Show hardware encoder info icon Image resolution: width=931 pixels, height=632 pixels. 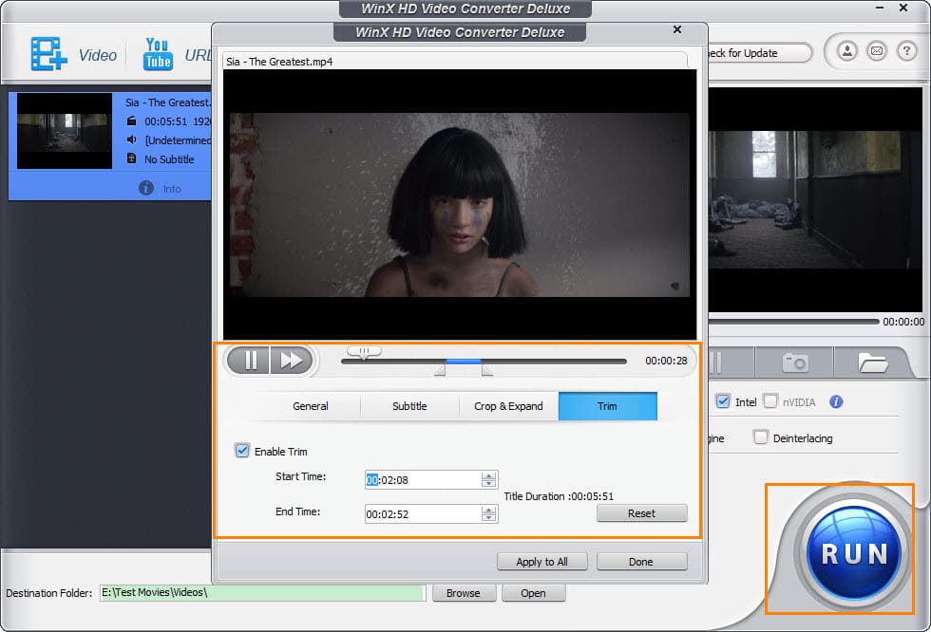(x=836, y=402)
